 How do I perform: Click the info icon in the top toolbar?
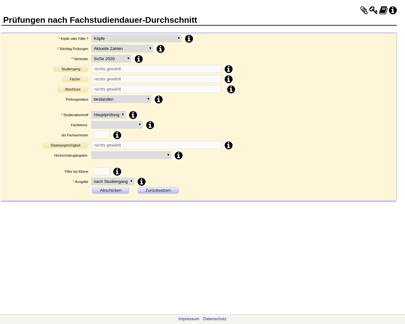(393, 10)
